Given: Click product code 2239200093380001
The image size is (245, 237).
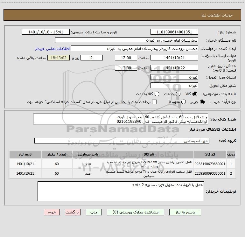Looking at the screenshot, I should [x=210, y=173].
